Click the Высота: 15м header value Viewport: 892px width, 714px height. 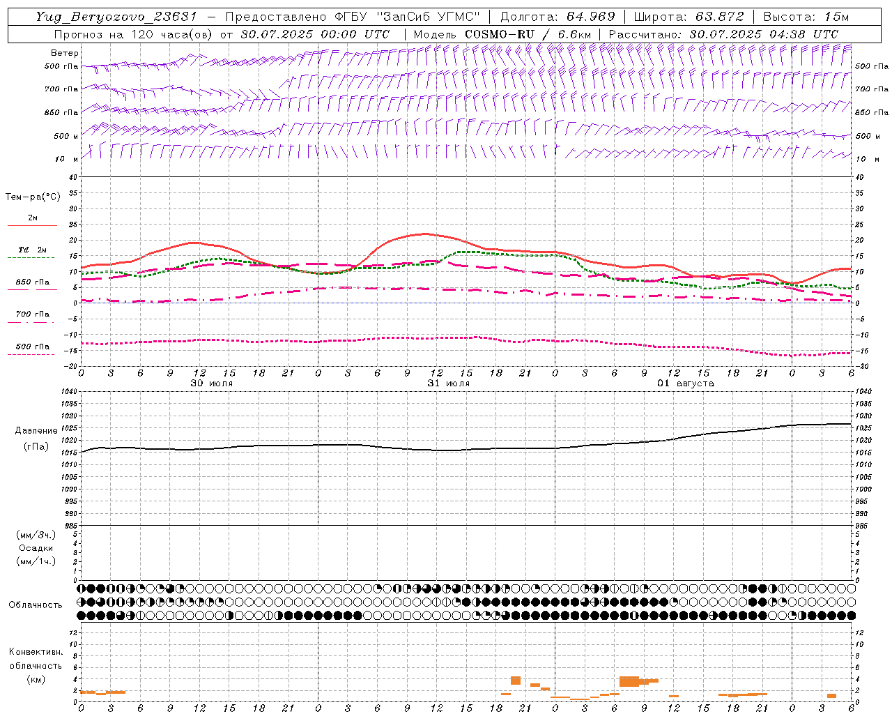pos(806,17)
